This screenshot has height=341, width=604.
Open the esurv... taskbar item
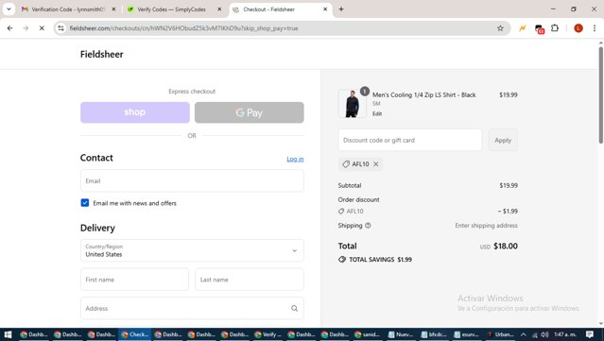tap(467, 334)
